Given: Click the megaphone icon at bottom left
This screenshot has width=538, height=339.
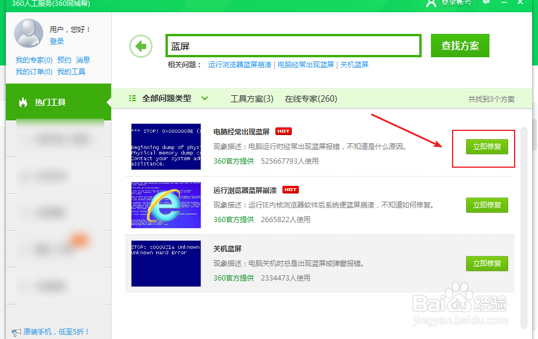Looking at the screenshot, I should tap(16, 332).
